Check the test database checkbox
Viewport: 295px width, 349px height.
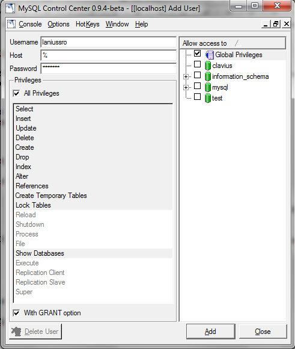click(x=198, y=97)
